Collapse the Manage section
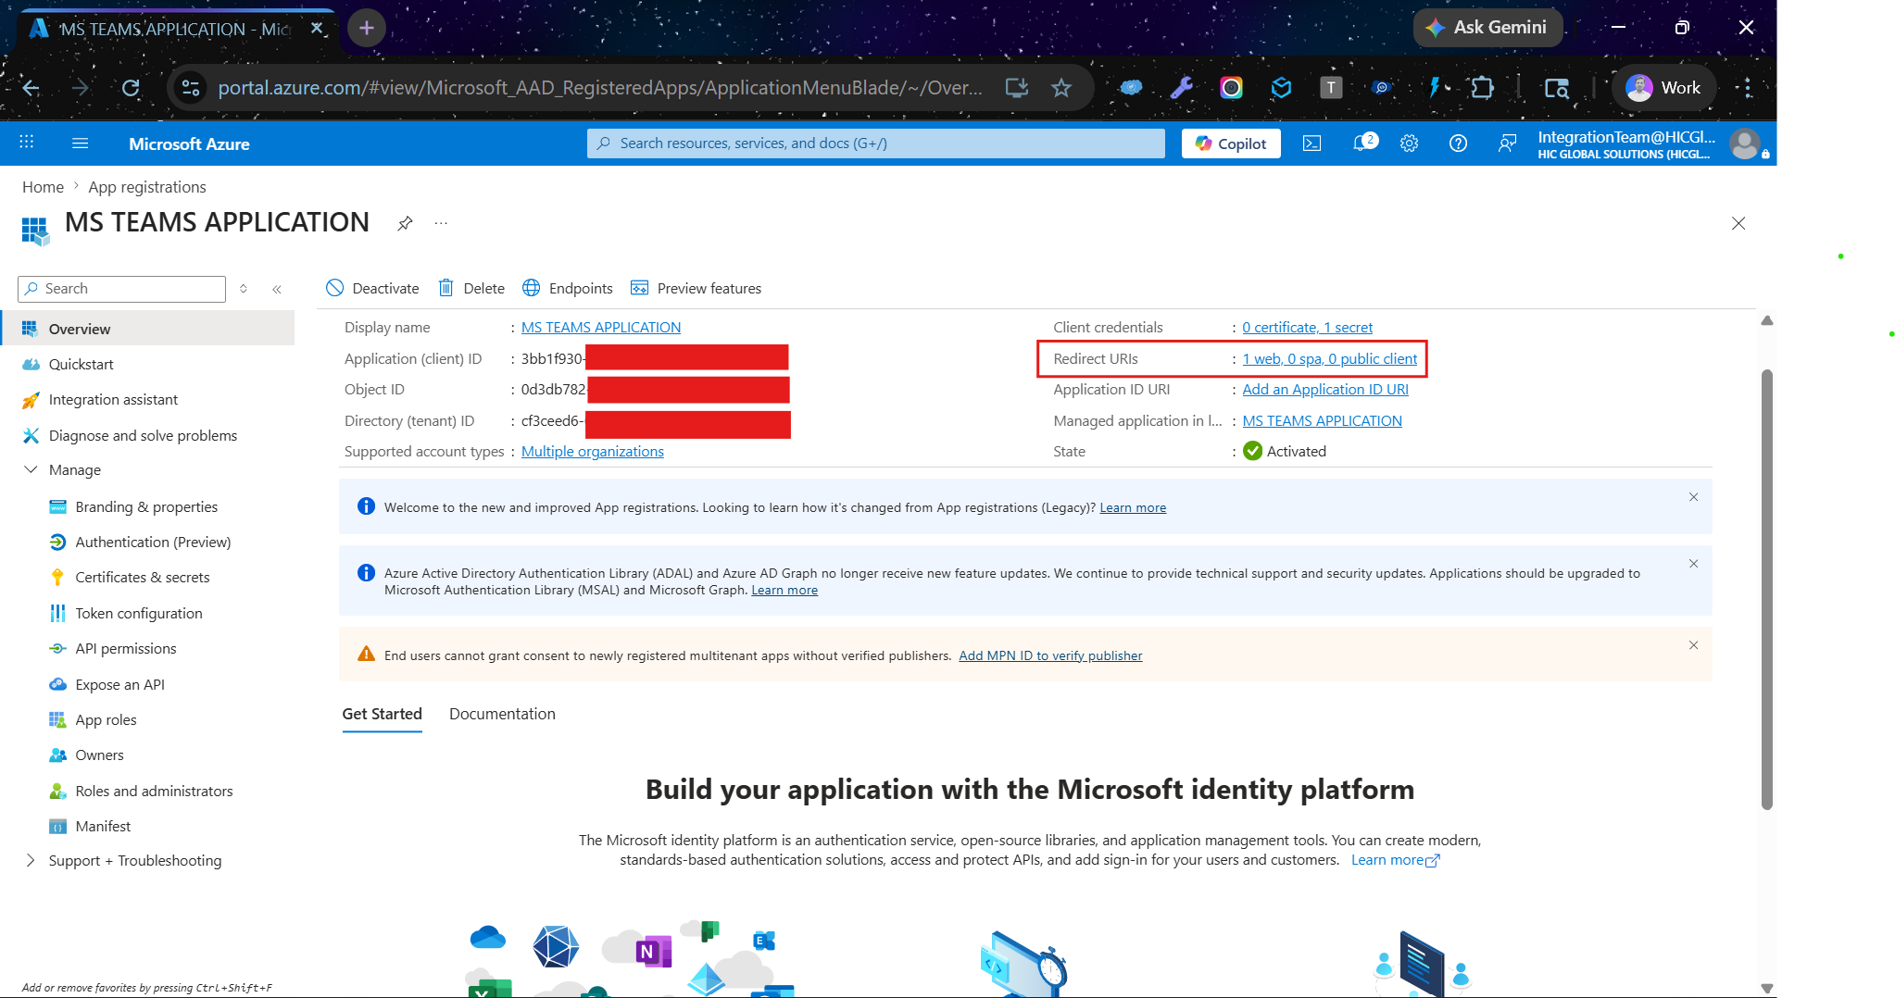 [31, 469]
